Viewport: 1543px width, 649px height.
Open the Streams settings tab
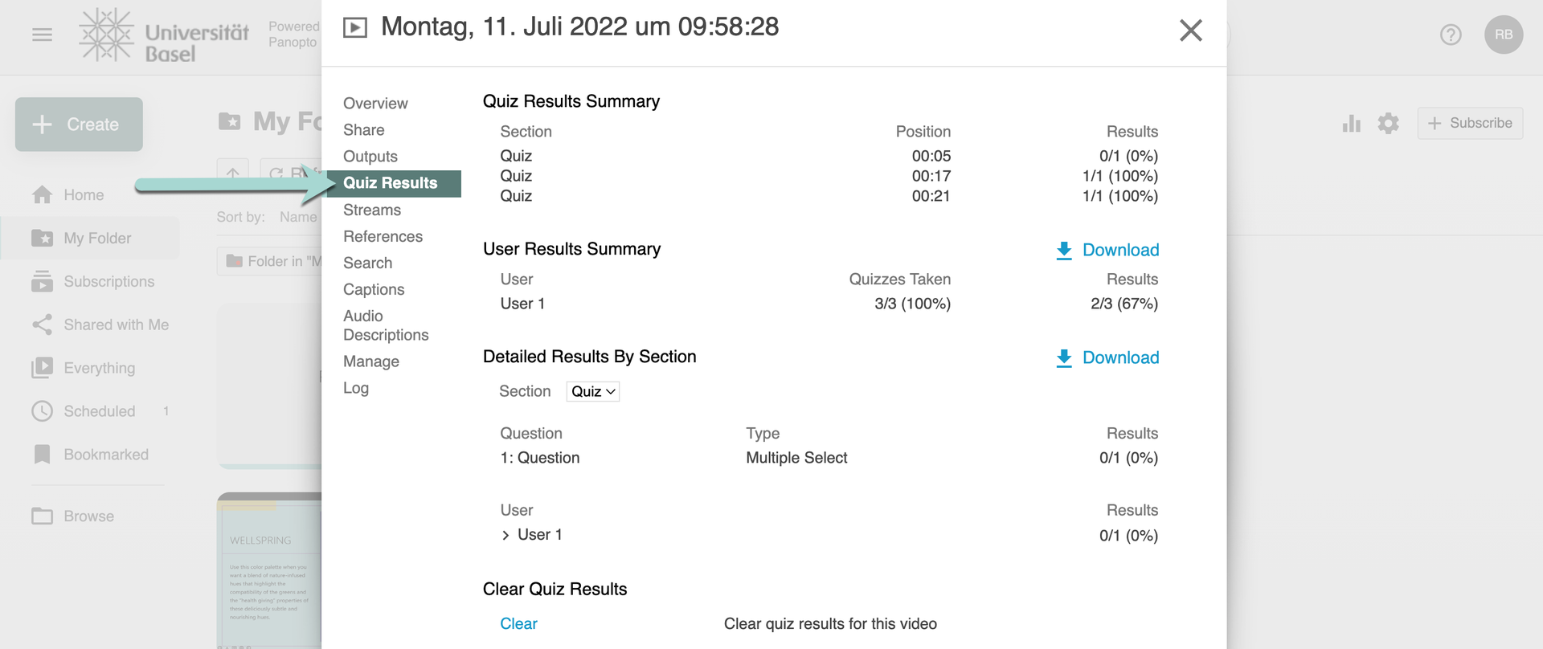click(x=371, y=210)
